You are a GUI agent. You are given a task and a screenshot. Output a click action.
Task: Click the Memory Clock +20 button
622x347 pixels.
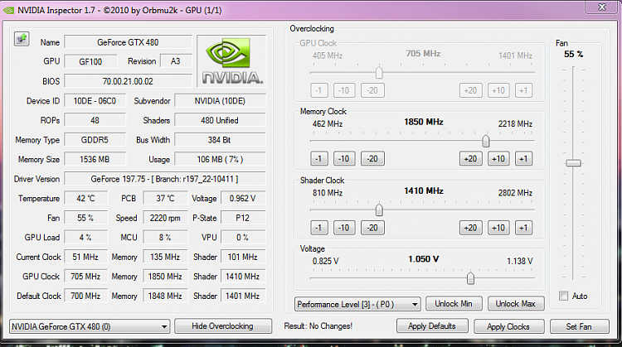470,158
